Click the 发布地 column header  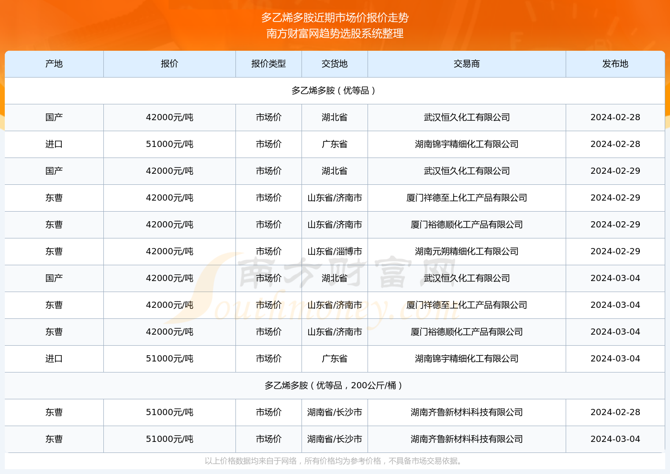[x=615, y=64]
